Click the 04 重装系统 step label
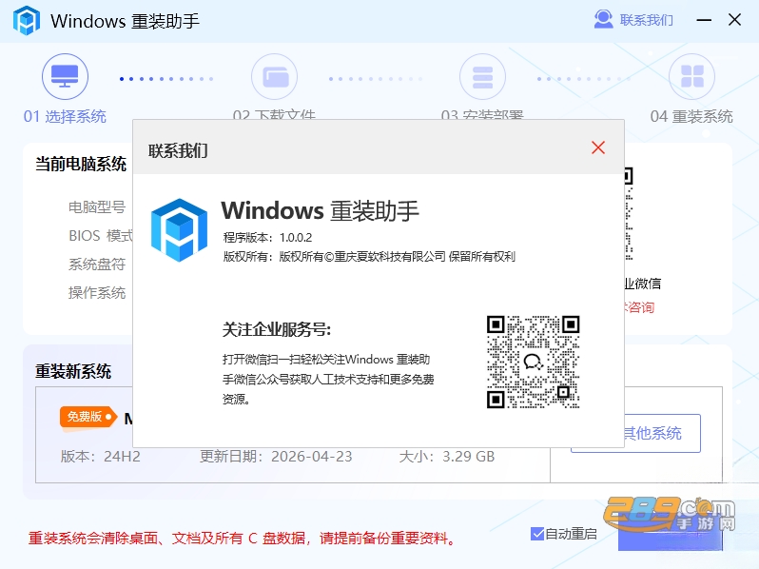Image resolution: width=759 pixels, height=569 pixels. [691, 116]
